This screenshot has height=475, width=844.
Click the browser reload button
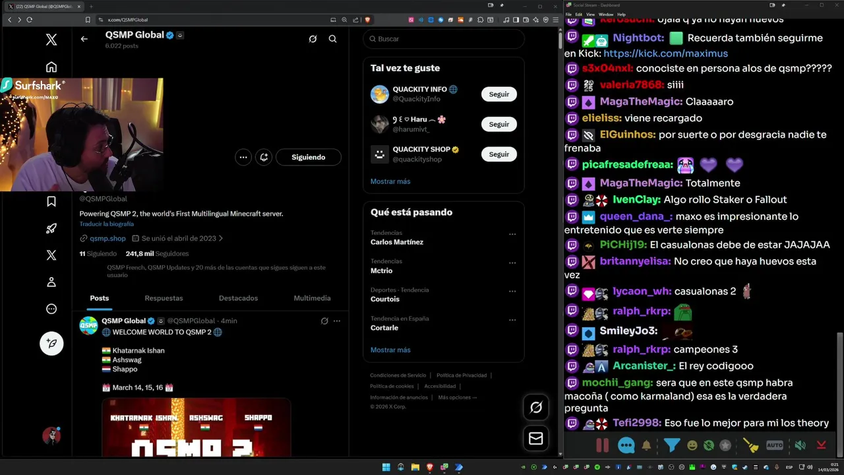coord(29,20)
